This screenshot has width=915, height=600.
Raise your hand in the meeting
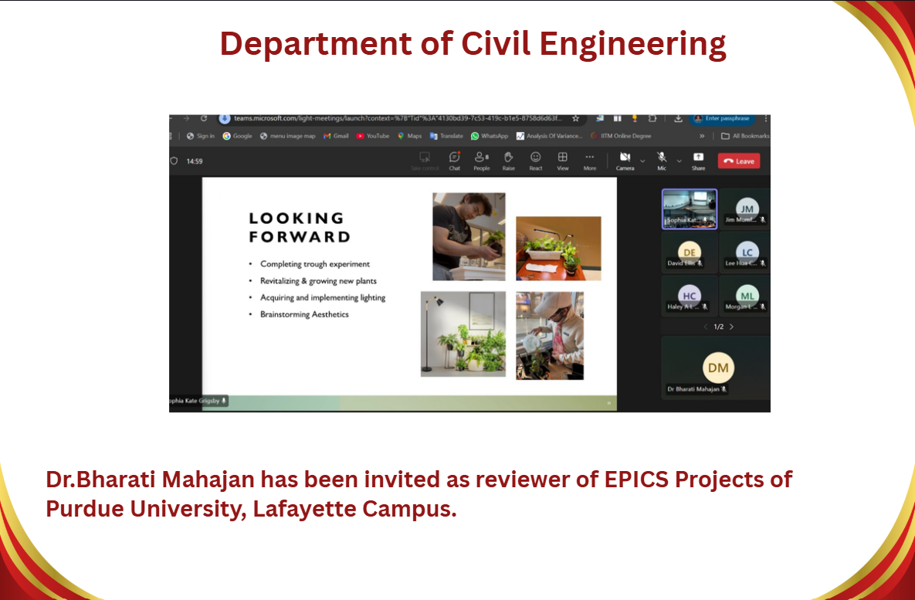[508, 160]
